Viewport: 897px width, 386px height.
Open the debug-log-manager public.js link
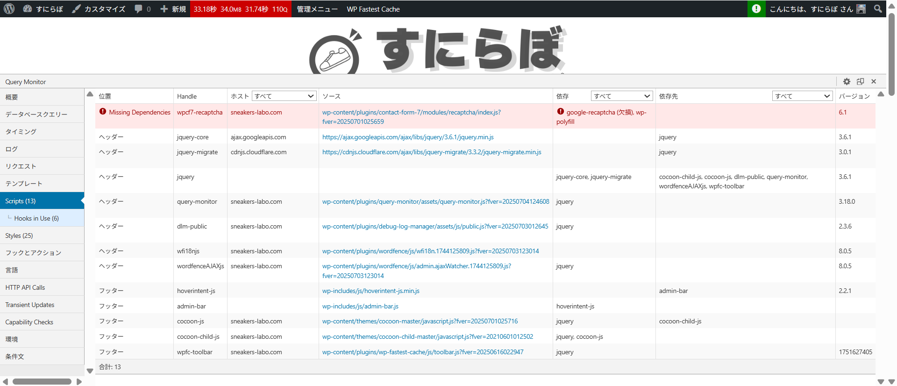point(435,226)
